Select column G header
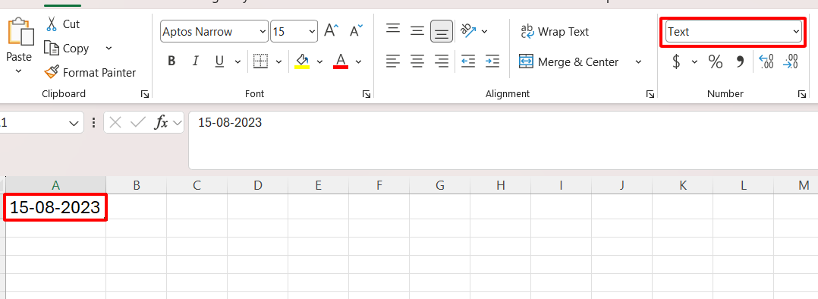The height and width of the screenshot is (299, 818). pos(440,185)
